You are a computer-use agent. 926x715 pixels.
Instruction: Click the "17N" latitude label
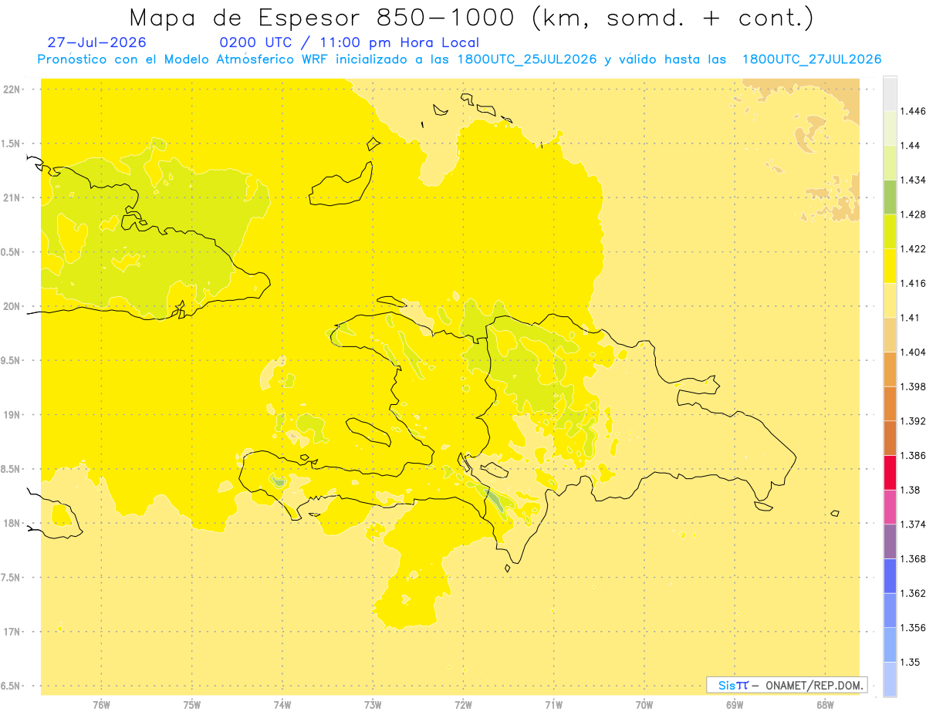pos(12,632)
